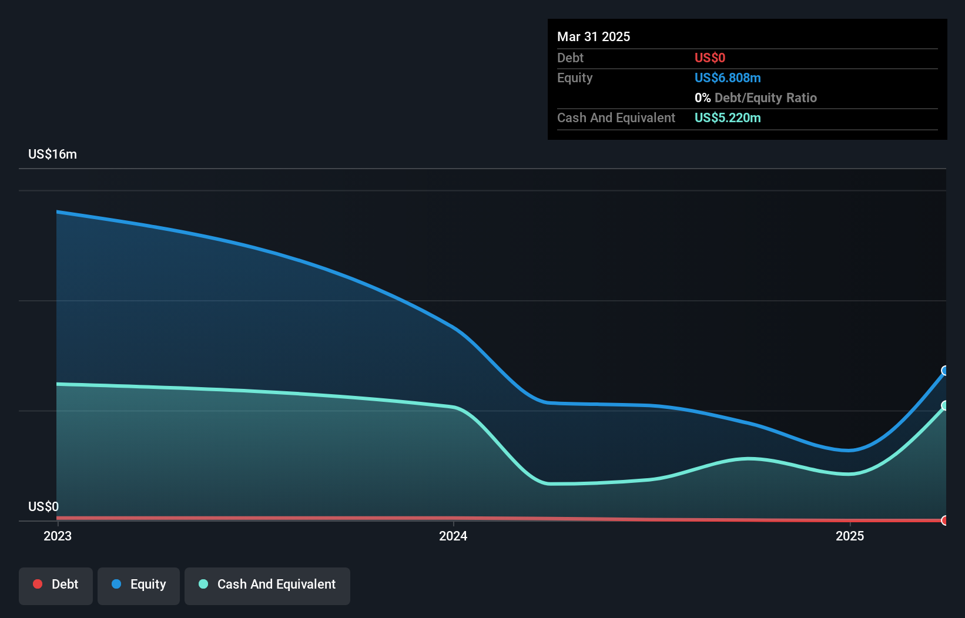
Task: Click the 2024 x-axis label
Action: click(453, 536)
